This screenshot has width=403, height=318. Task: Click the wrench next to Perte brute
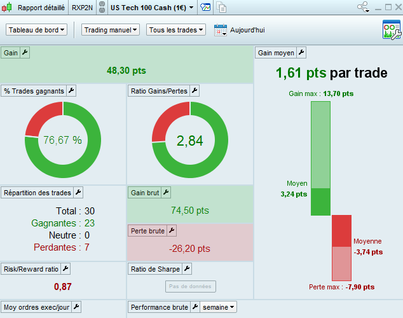pyautogui.click(x=172, y=231)
